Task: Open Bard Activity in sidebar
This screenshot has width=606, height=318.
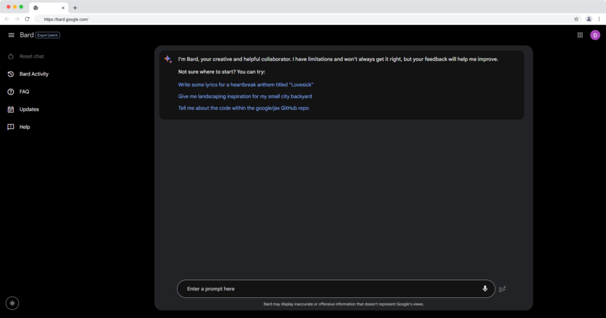Action: pyautogui.click(x=34, y=74)
